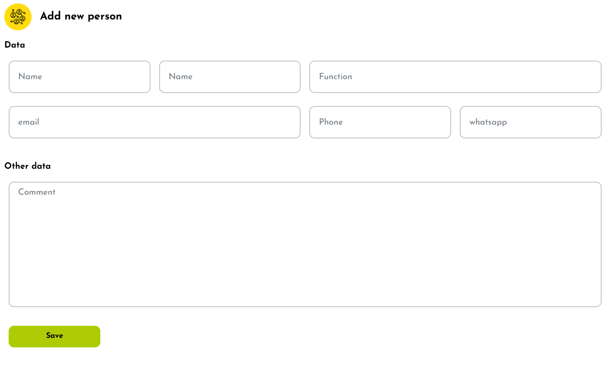
Task: Click inside the Comment text area
Action: 305,244
